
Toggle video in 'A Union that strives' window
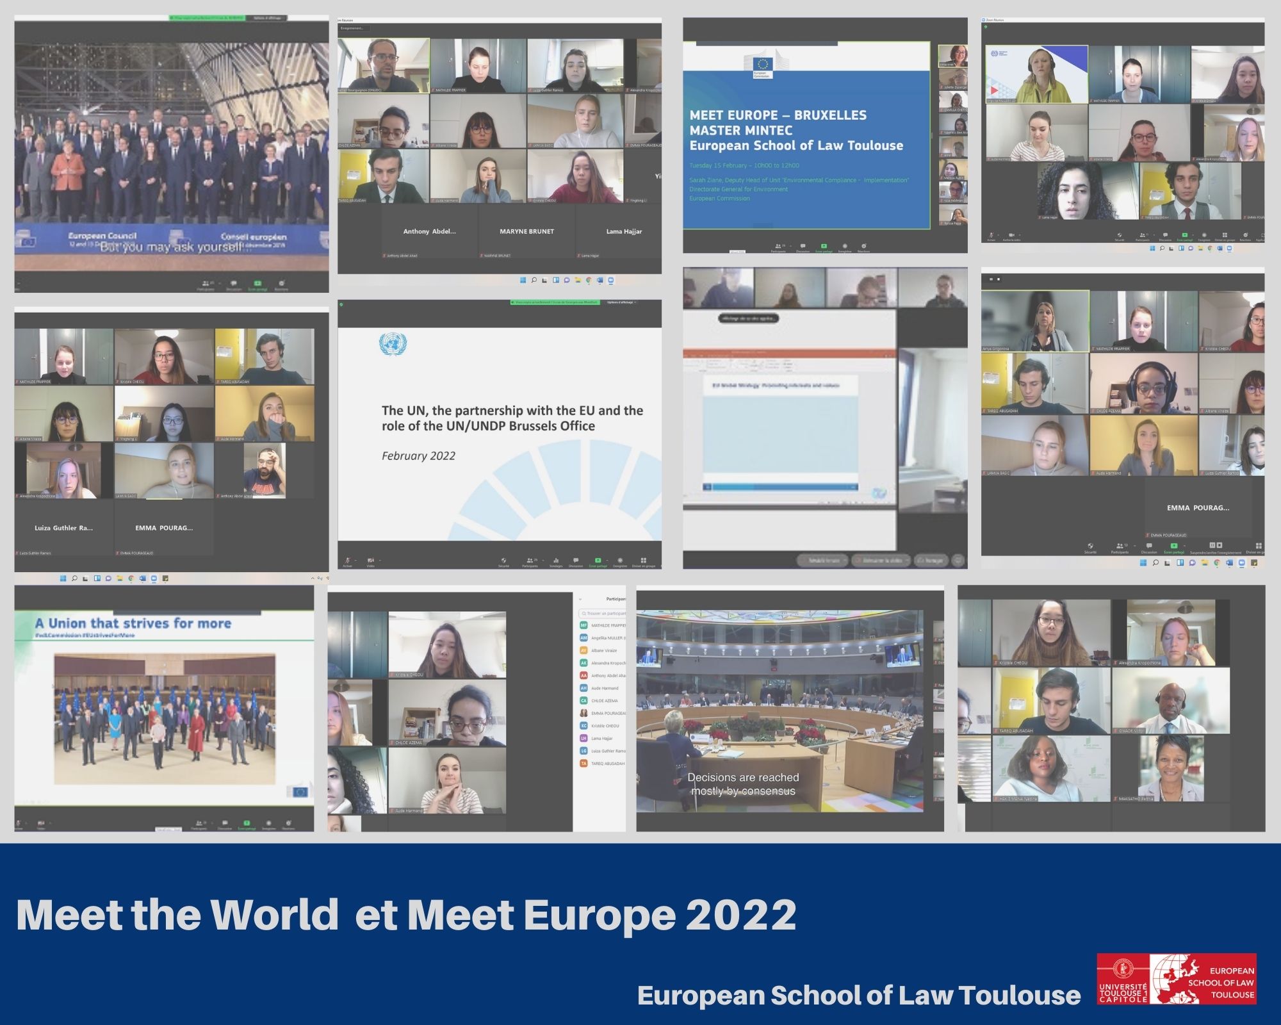(41, 824)
